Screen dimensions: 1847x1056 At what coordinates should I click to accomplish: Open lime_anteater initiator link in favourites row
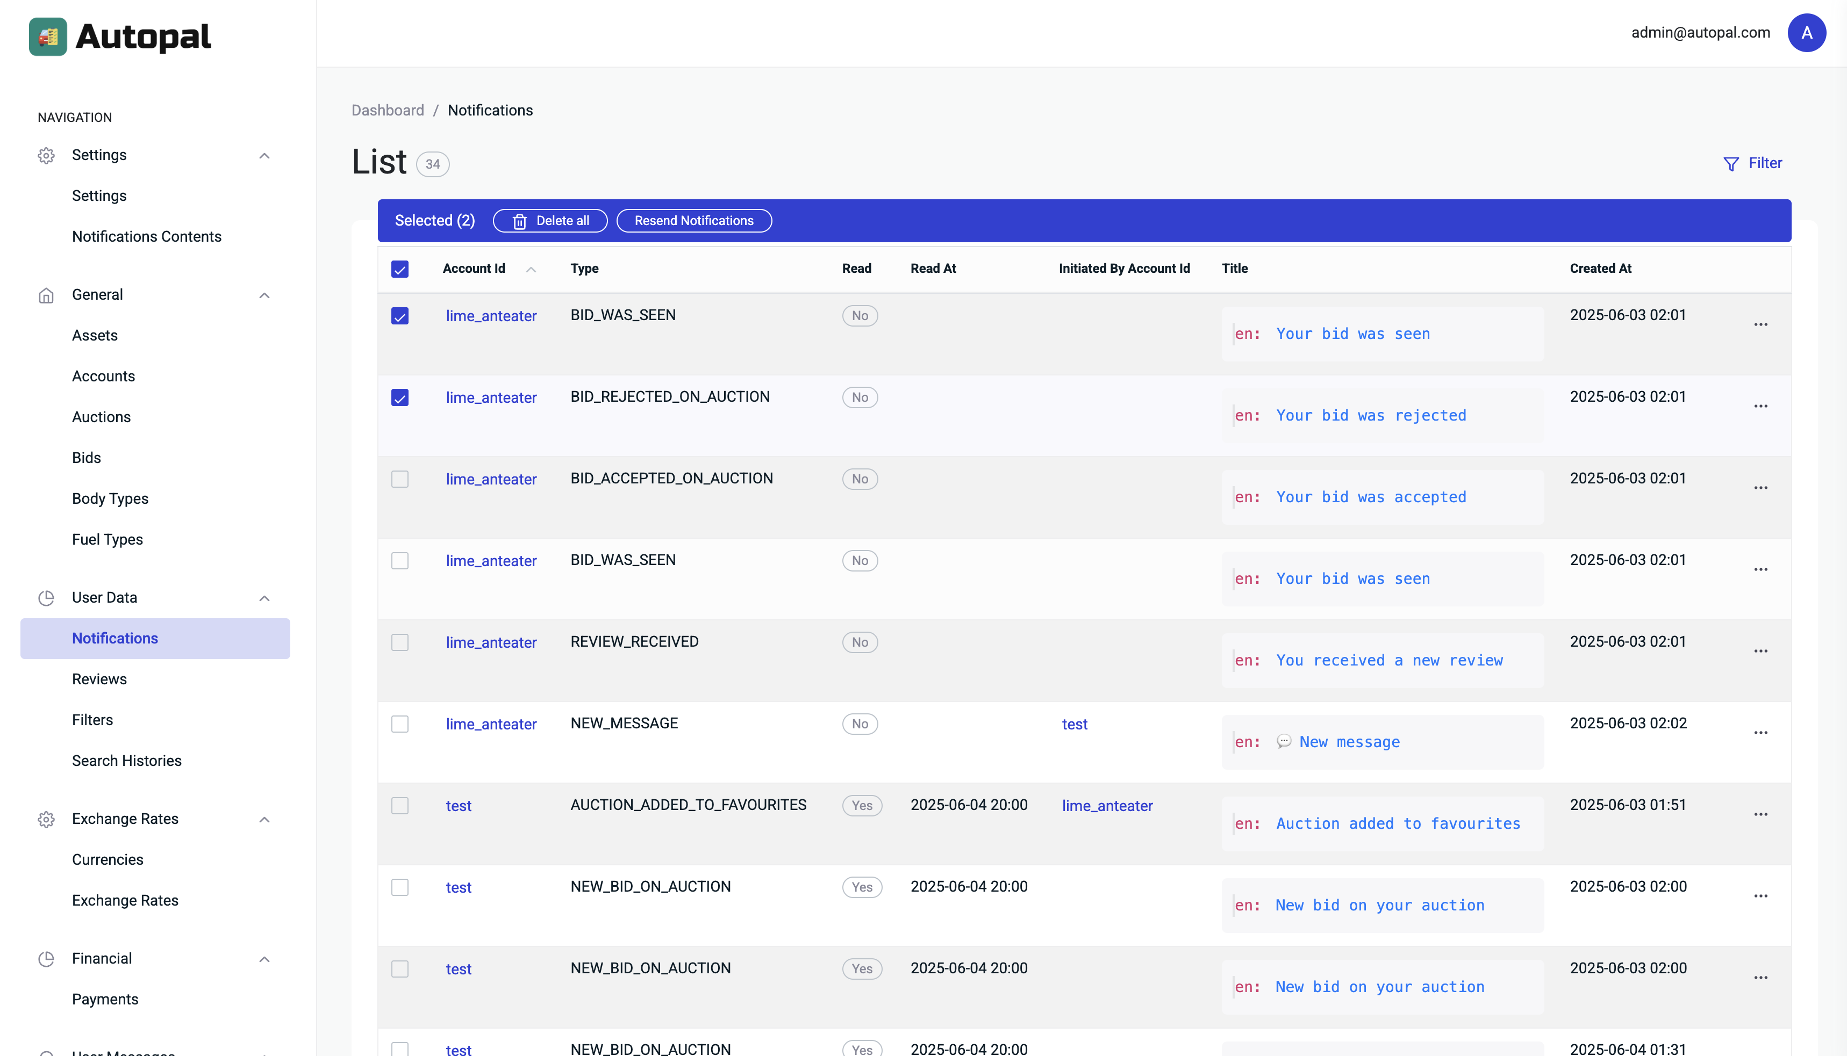tap(1107, 806)
